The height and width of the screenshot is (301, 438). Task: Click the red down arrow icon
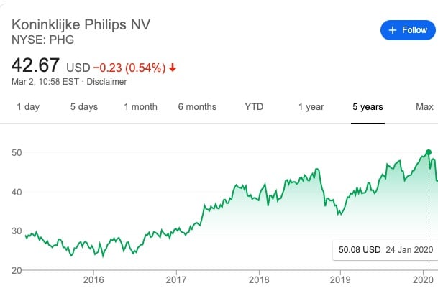[x=173, y=68]
